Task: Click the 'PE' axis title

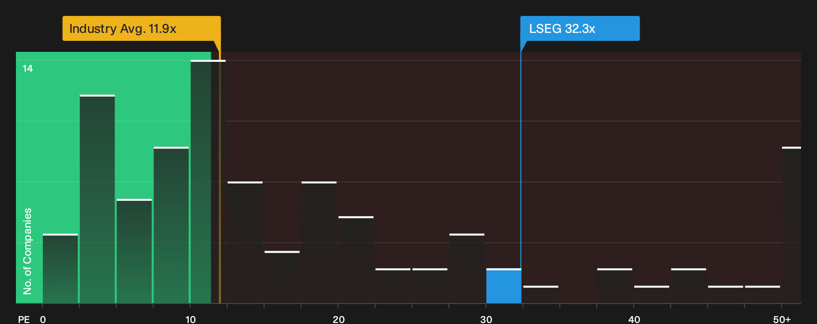Action: (x=24, y=320)
